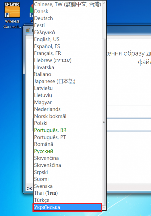Select Japanese (日本語) entry
Screen dimensions: 151x216
pos(68,81)
